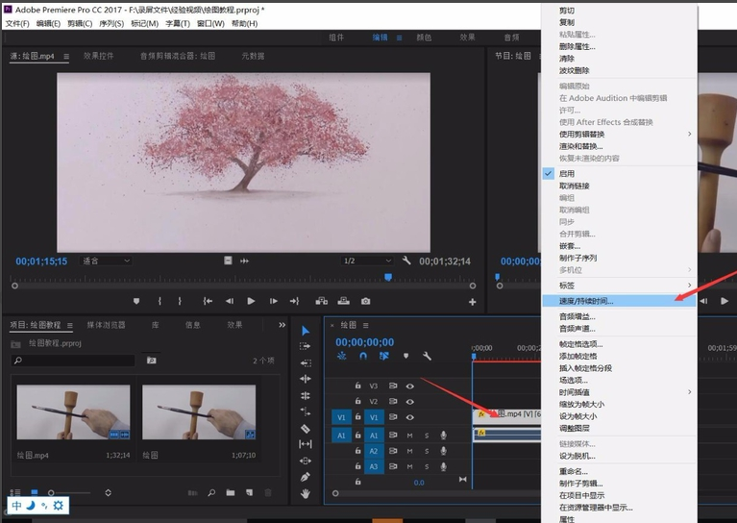Toggle lock on track V2
This screenshot has height=523, width=737.
[357, 401]
